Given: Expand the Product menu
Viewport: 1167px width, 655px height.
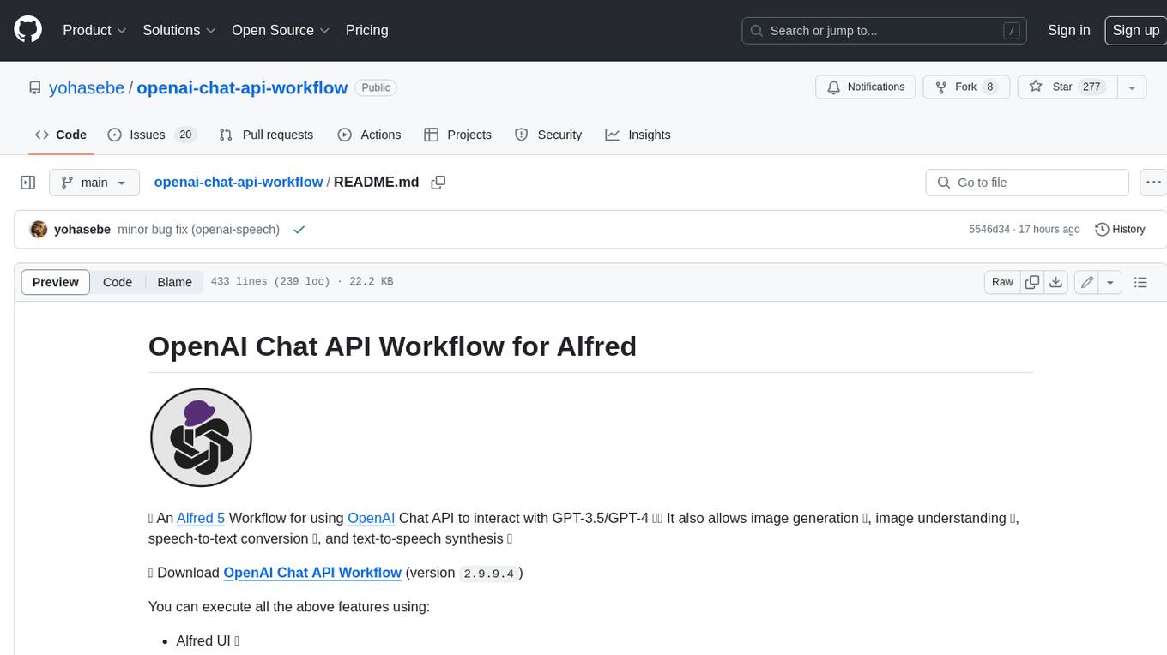Looking at the screenshot, I should [x=94, y=30].
